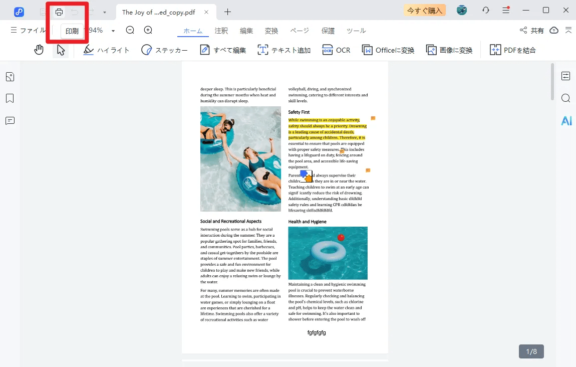Open the AI assistant panel
This screenshot has width=576, height=367.
[x=565, y=120]
